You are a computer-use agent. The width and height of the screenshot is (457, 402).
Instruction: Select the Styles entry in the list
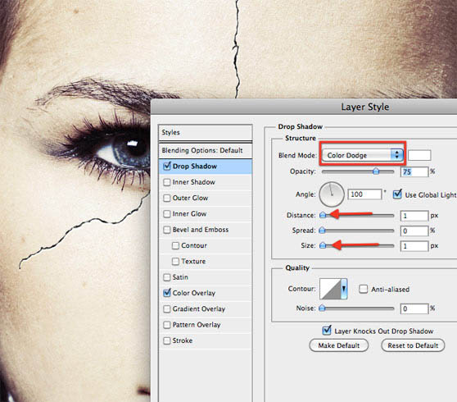click(x=206, y=133)
